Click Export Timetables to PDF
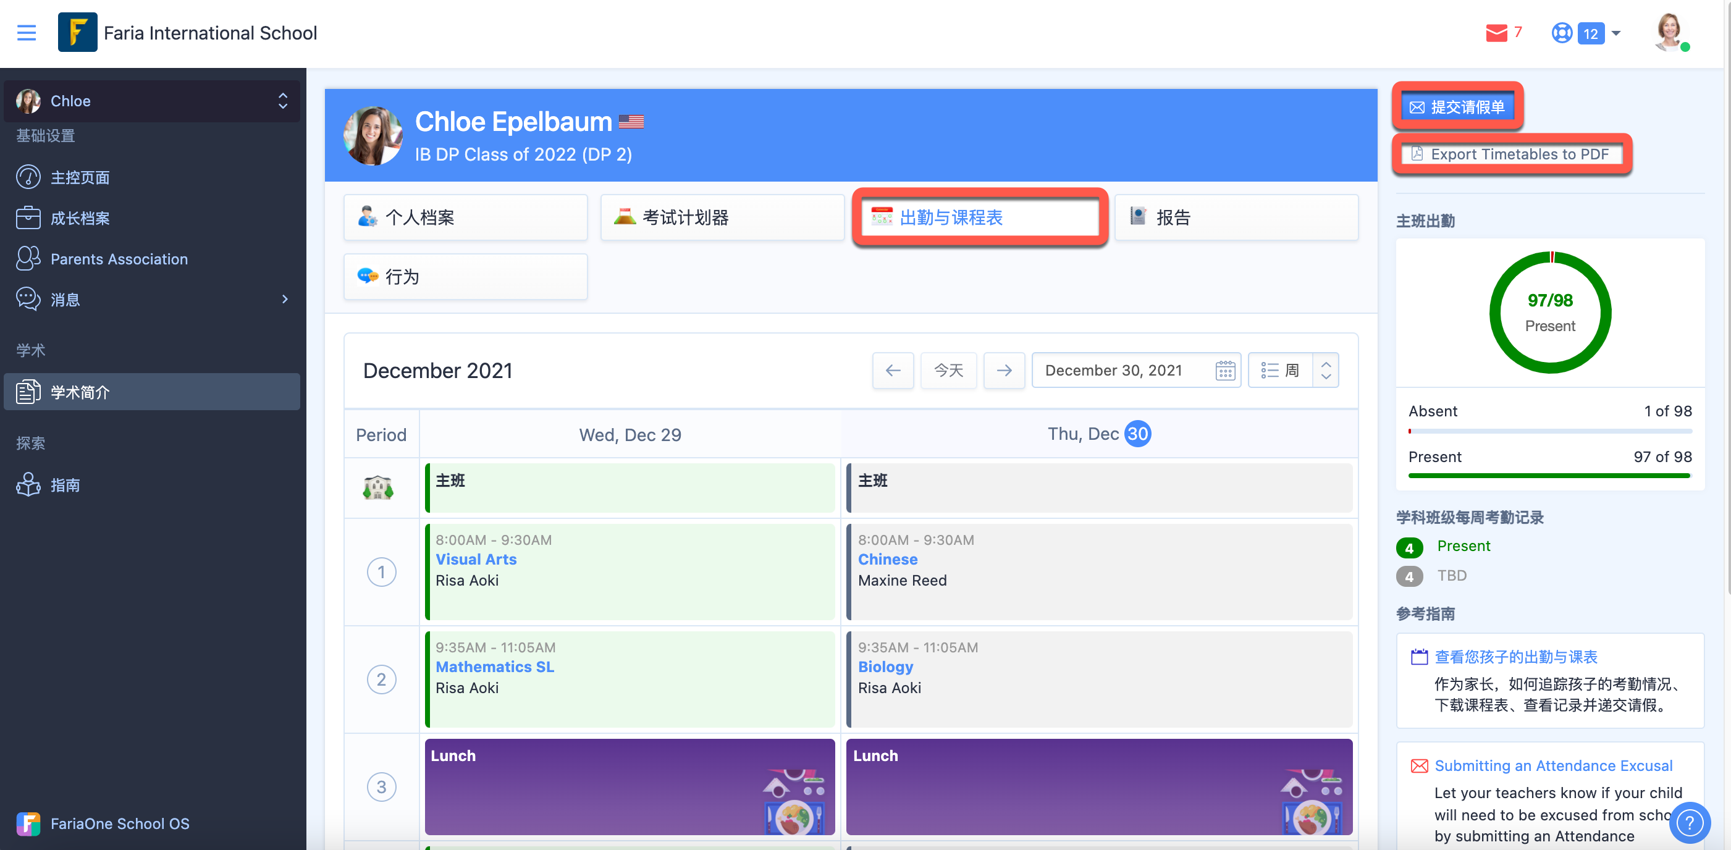 pyautogui.click(x=1512, y=154)
